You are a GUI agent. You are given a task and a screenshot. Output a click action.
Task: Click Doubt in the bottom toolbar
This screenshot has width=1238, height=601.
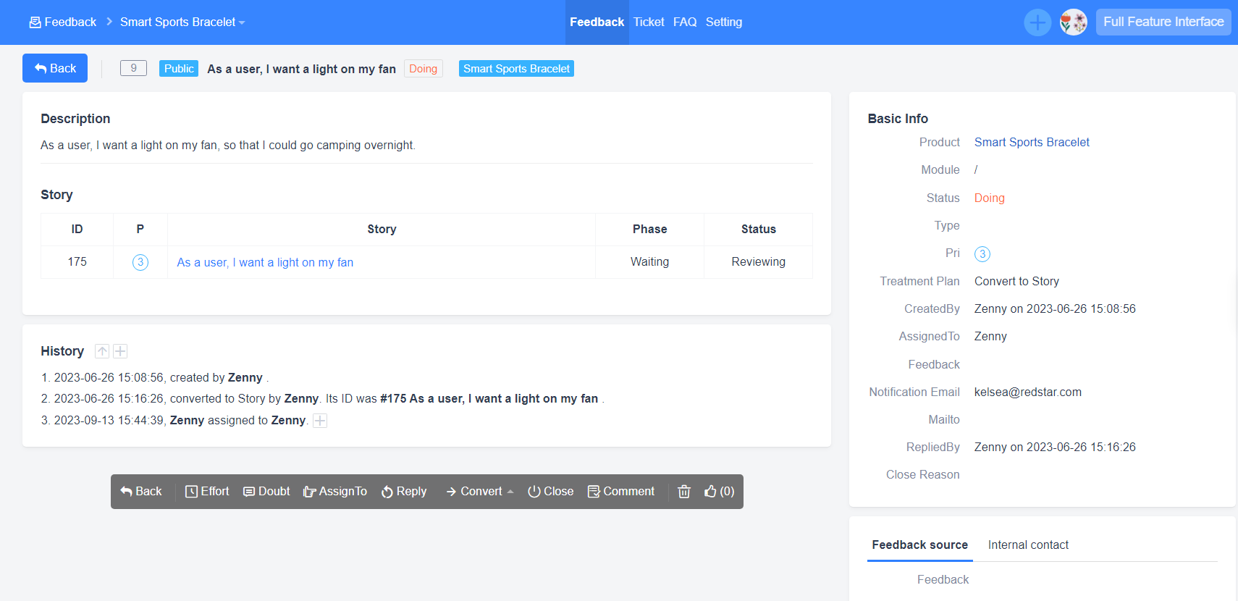(x=266, y=492)
